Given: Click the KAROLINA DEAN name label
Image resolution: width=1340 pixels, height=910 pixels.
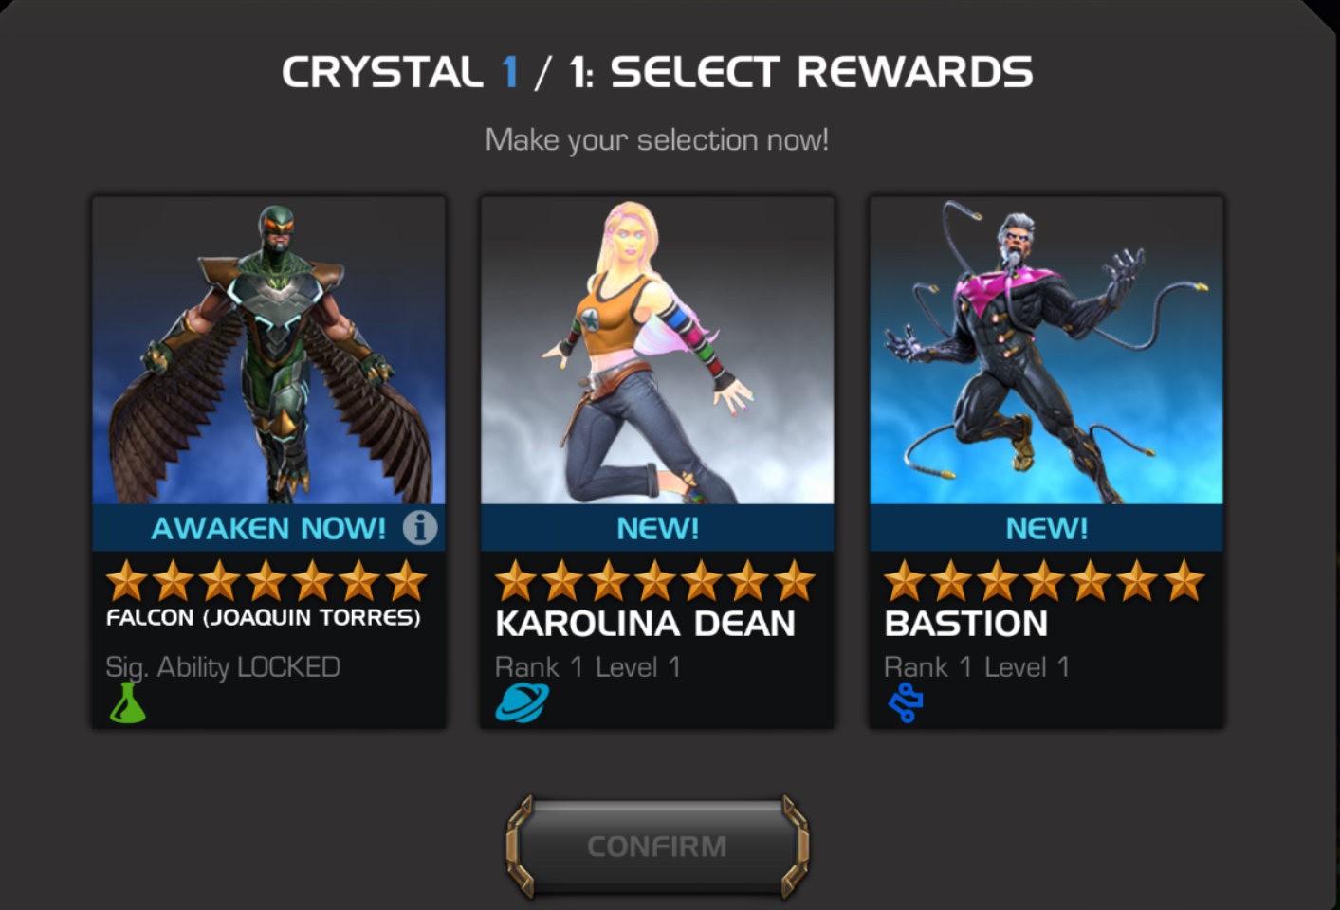Looking at the screenshot, I should (645, 624).
